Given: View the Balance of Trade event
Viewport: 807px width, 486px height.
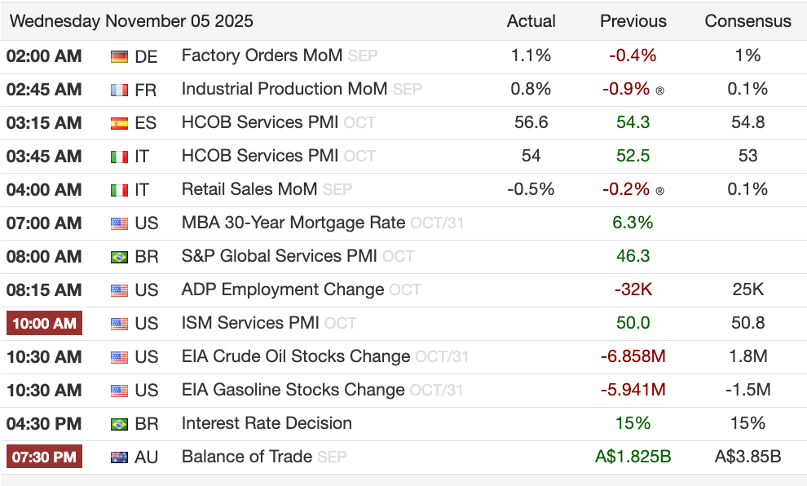Looking at the screenshot, I should pyautogui.click(x=246, y=457).
